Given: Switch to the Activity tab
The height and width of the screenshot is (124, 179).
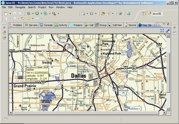Looking at the screenshot, I should (61, 25).
